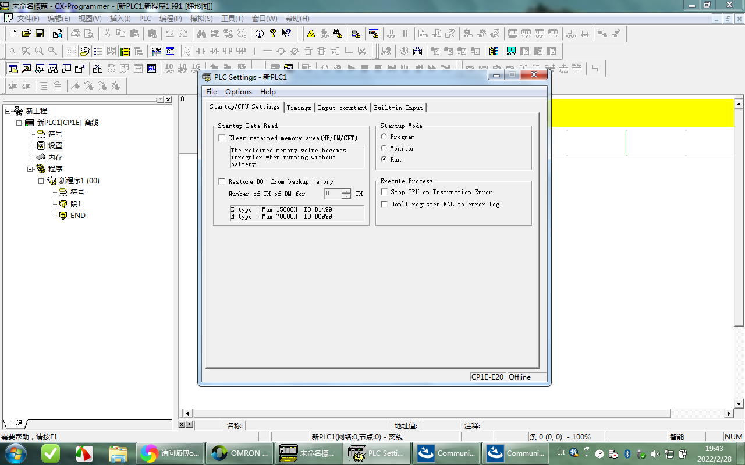This screenshot has width=745, height=465.
Task: Open a file with the folder icon
Action: pos(26,34)
